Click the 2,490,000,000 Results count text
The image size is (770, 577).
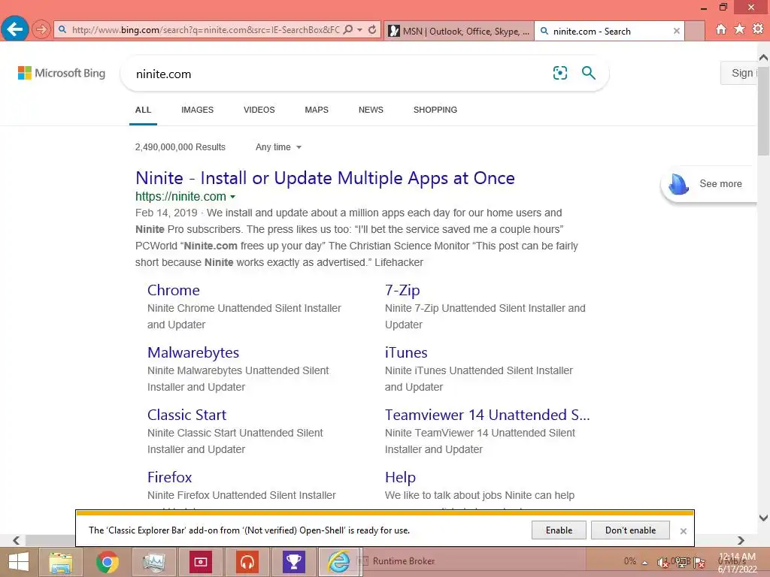click(x=180, y=147)
